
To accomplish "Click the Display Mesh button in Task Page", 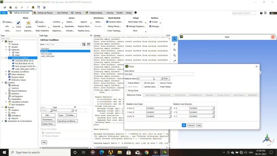I will click(x=48, y=124).
